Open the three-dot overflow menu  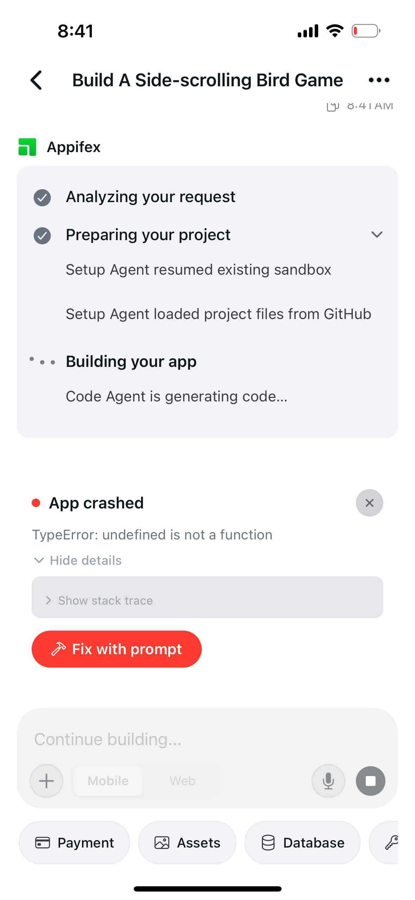(x=379, y=80)
